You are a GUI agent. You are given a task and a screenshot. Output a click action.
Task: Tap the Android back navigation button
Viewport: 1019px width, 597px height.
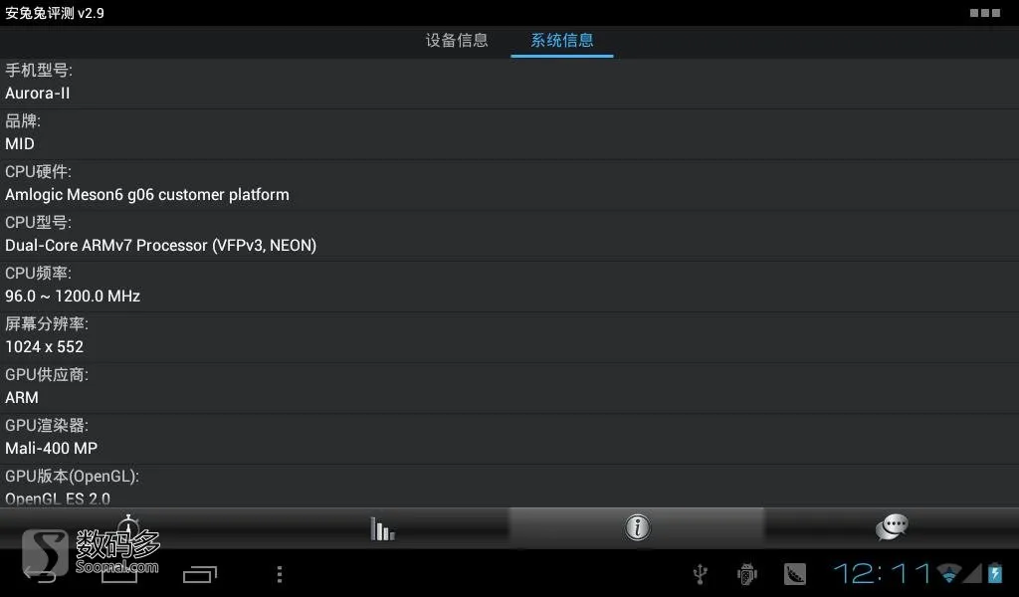click(39, 573)
